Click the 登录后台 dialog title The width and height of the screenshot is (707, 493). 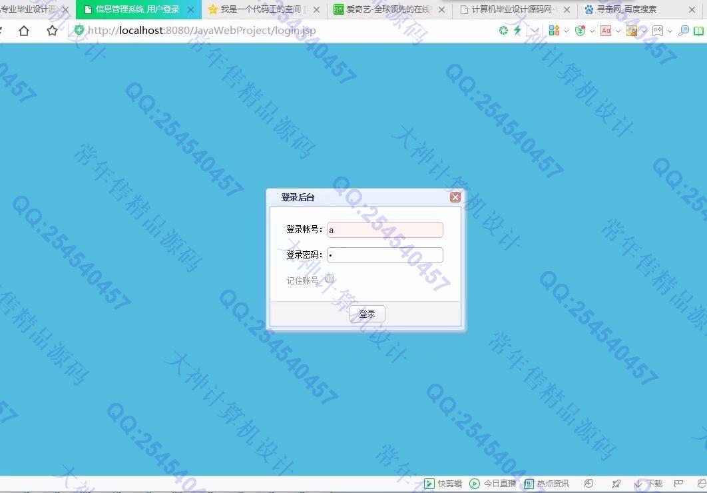tap(298, 197)
